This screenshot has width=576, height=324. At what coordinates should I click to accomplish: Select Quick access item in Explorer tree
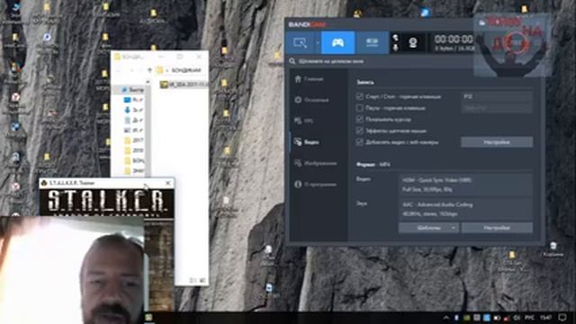click(131, 90)
